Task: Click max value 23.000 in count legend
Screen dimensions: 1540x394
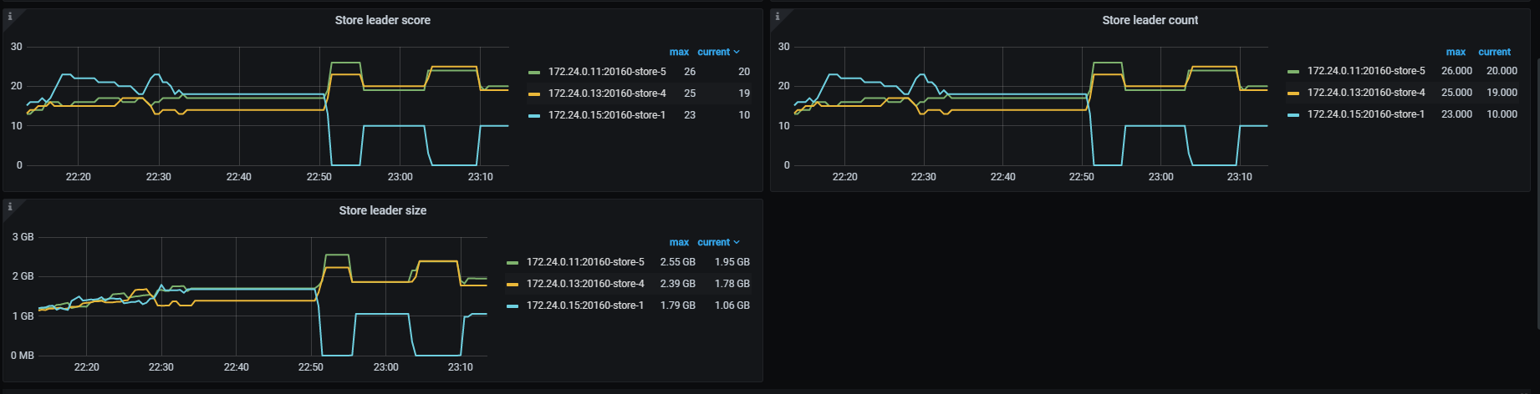Action: 1456,114
